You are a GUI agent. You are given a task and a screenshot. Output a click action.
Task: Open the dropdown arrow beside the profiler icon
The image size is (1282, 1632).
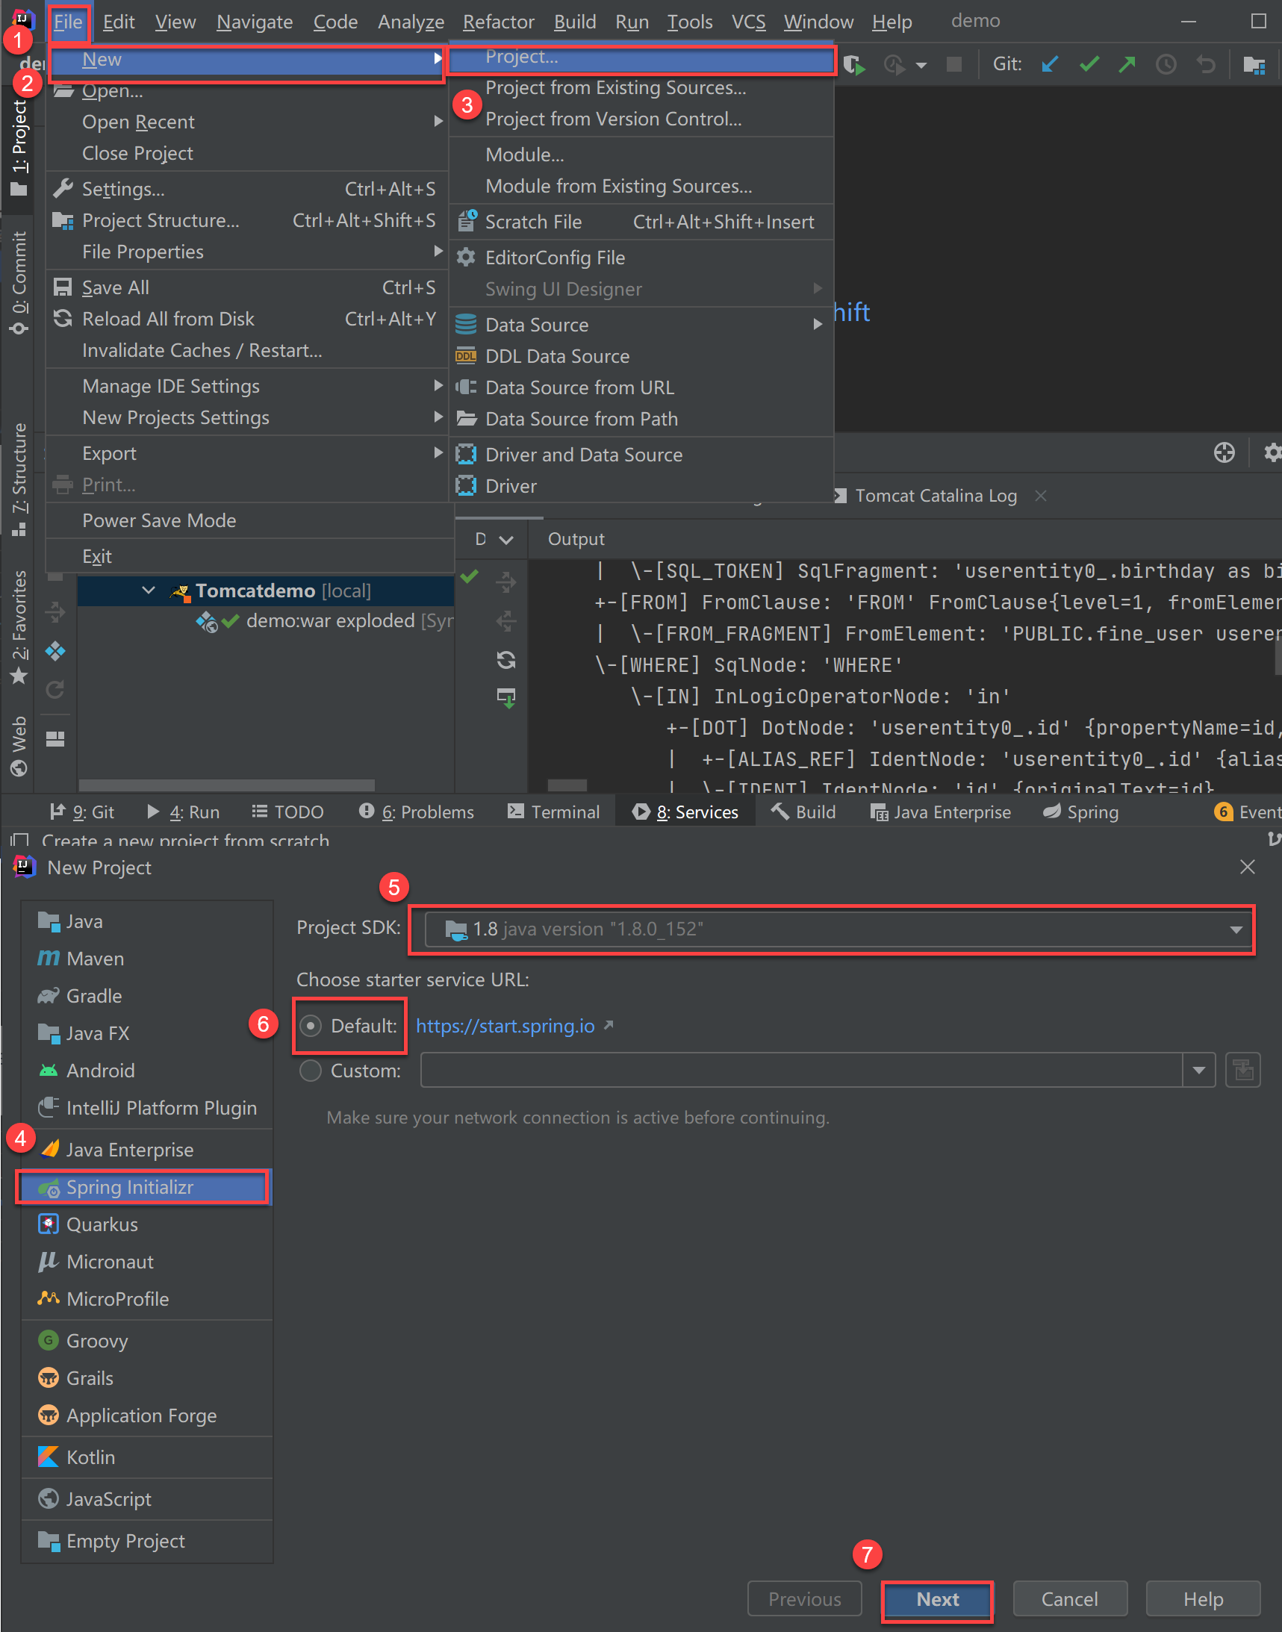coord(921,65)
